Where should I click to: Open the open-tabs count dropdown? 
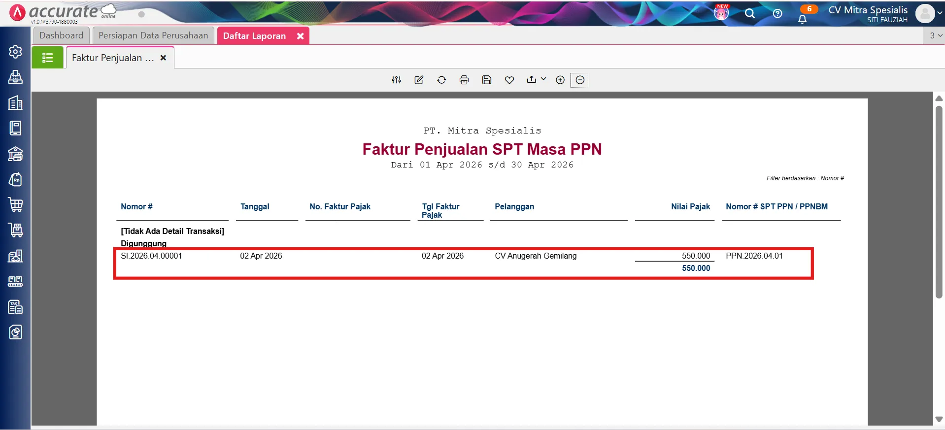coord(935,35)
